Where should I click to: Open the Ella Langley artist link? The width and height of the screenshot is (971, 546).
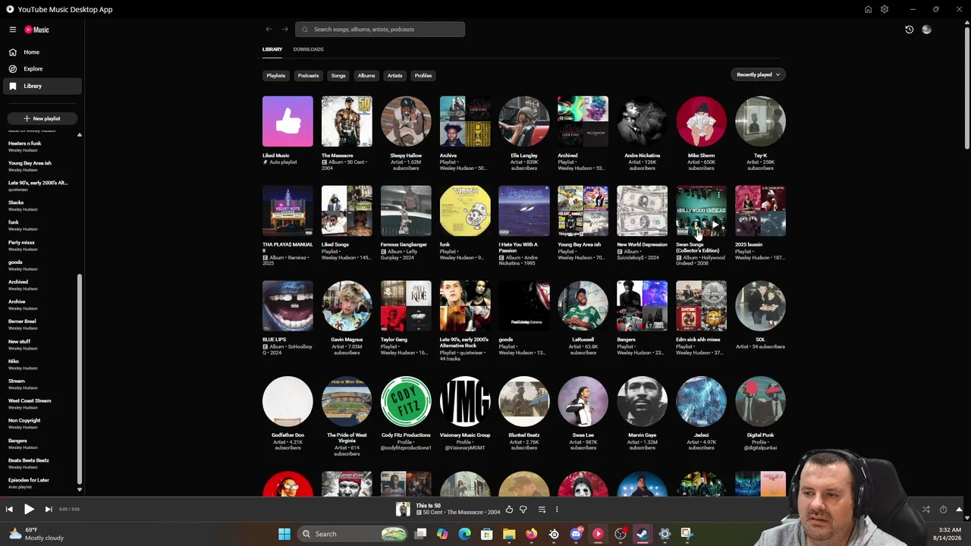524,155
